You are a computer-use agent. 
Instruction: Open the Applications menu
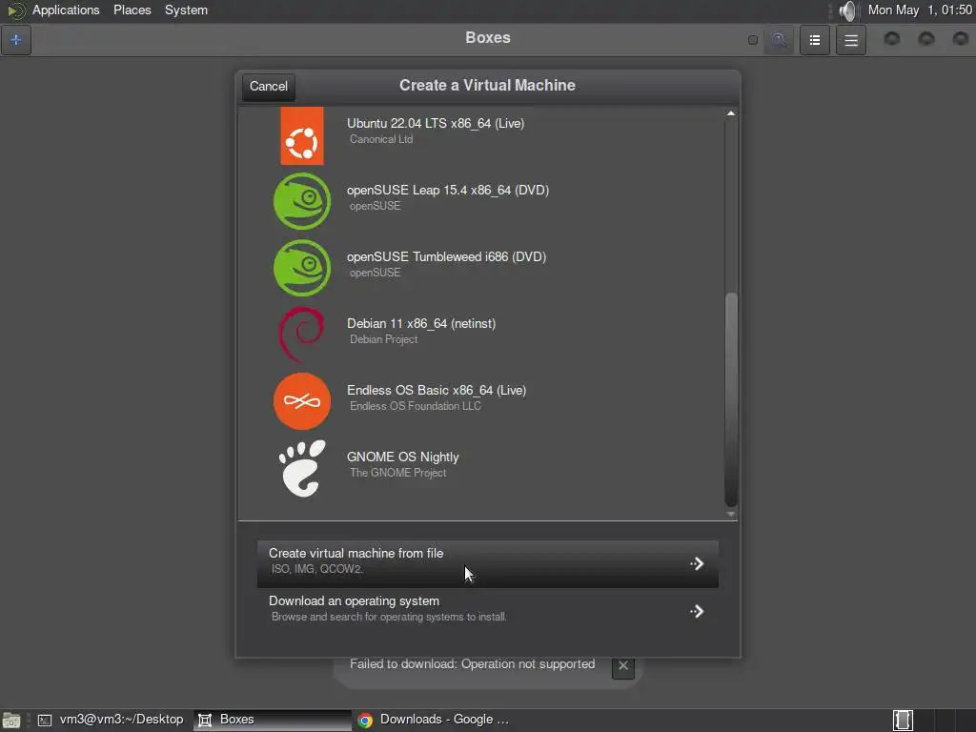(66, 10)
